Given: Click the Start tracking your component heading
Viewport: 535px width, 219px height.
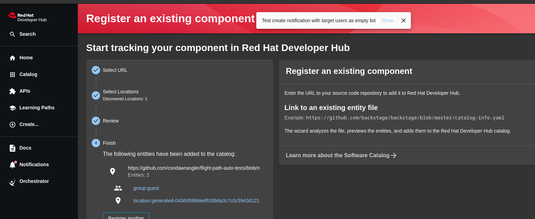Looking at the screenshot, I should [218, 48].
